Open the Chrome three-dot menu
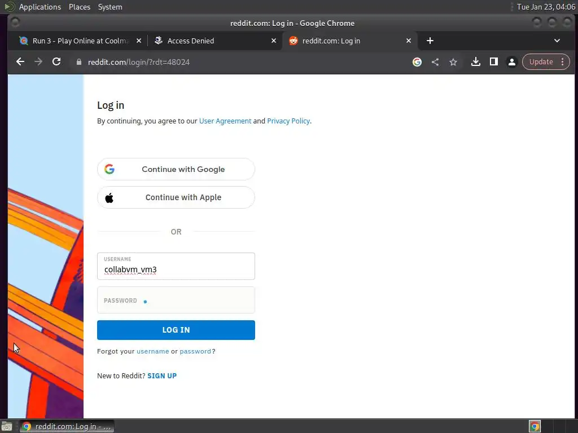The image size is (578, 433). [x=563, y=62]
